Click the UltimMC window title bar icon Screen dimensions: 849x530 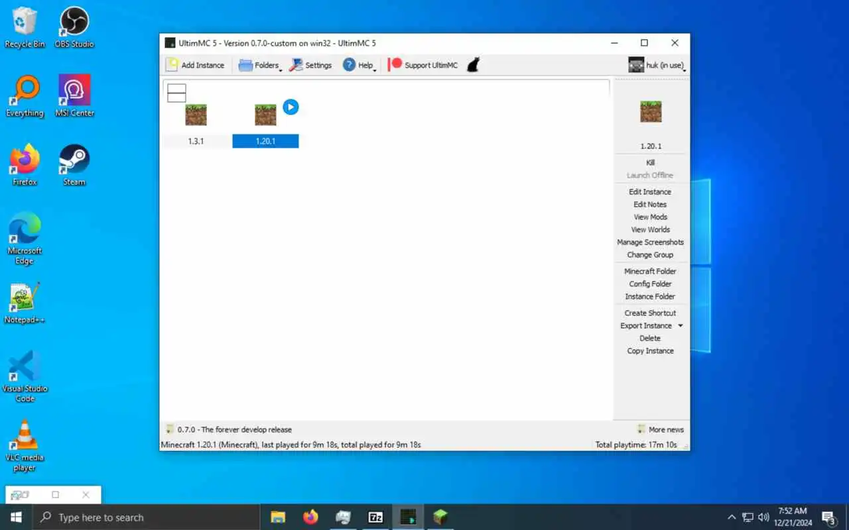point(170,43)
